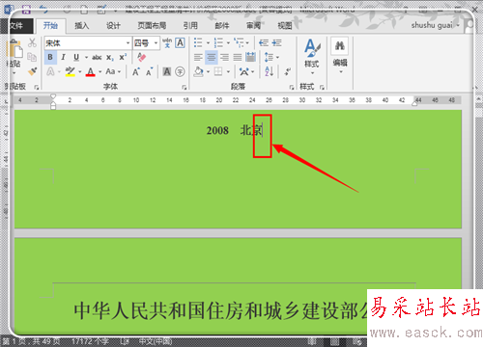483x347 pixels.
Task: Expand borders dropdown arrow
Action: [x=228, y=71]
